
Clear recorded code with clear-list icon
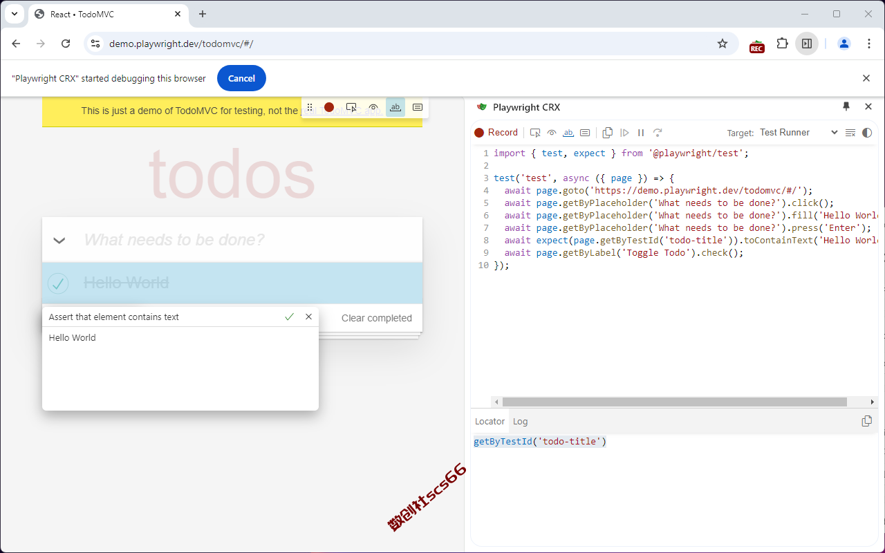pyautogui.click(x=850, y=133)
